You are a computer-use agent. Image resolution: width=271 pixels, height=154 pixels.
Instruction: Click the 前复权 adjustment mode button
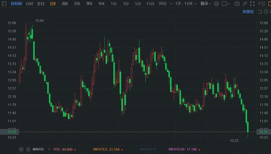point(248,12)
